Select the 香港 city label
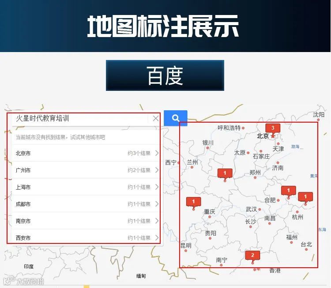This screenshot has width=331, height=288. click(275, 270)
